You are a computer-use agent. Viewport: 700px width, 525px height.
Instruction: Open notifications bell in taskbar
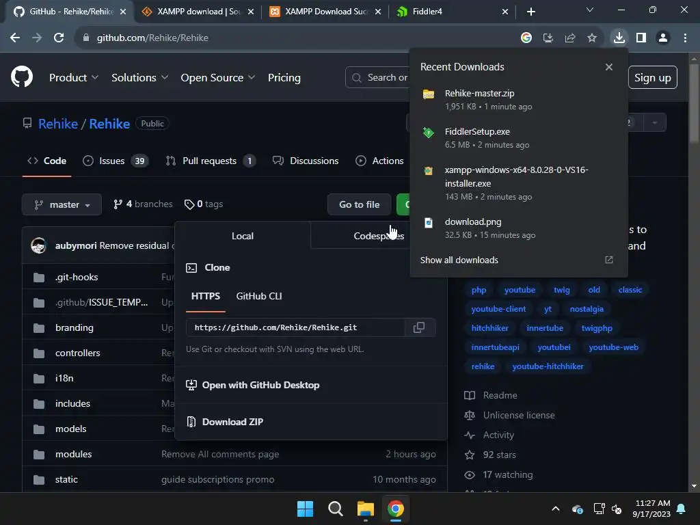[681, 509]
